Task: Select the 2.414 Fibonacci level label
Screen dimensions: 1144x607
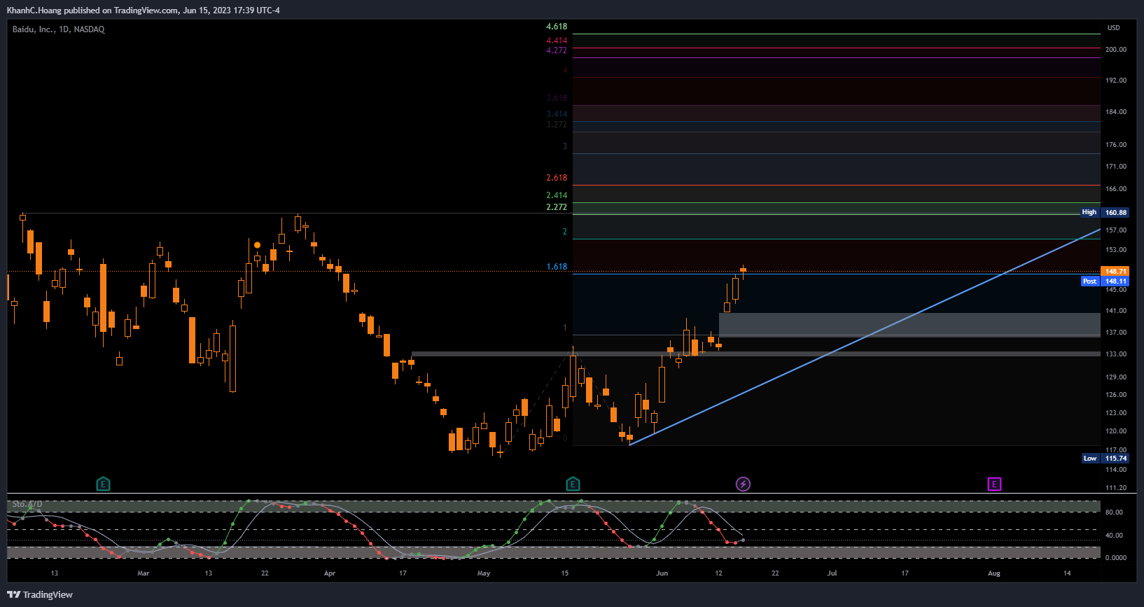Action: point(557,195)
